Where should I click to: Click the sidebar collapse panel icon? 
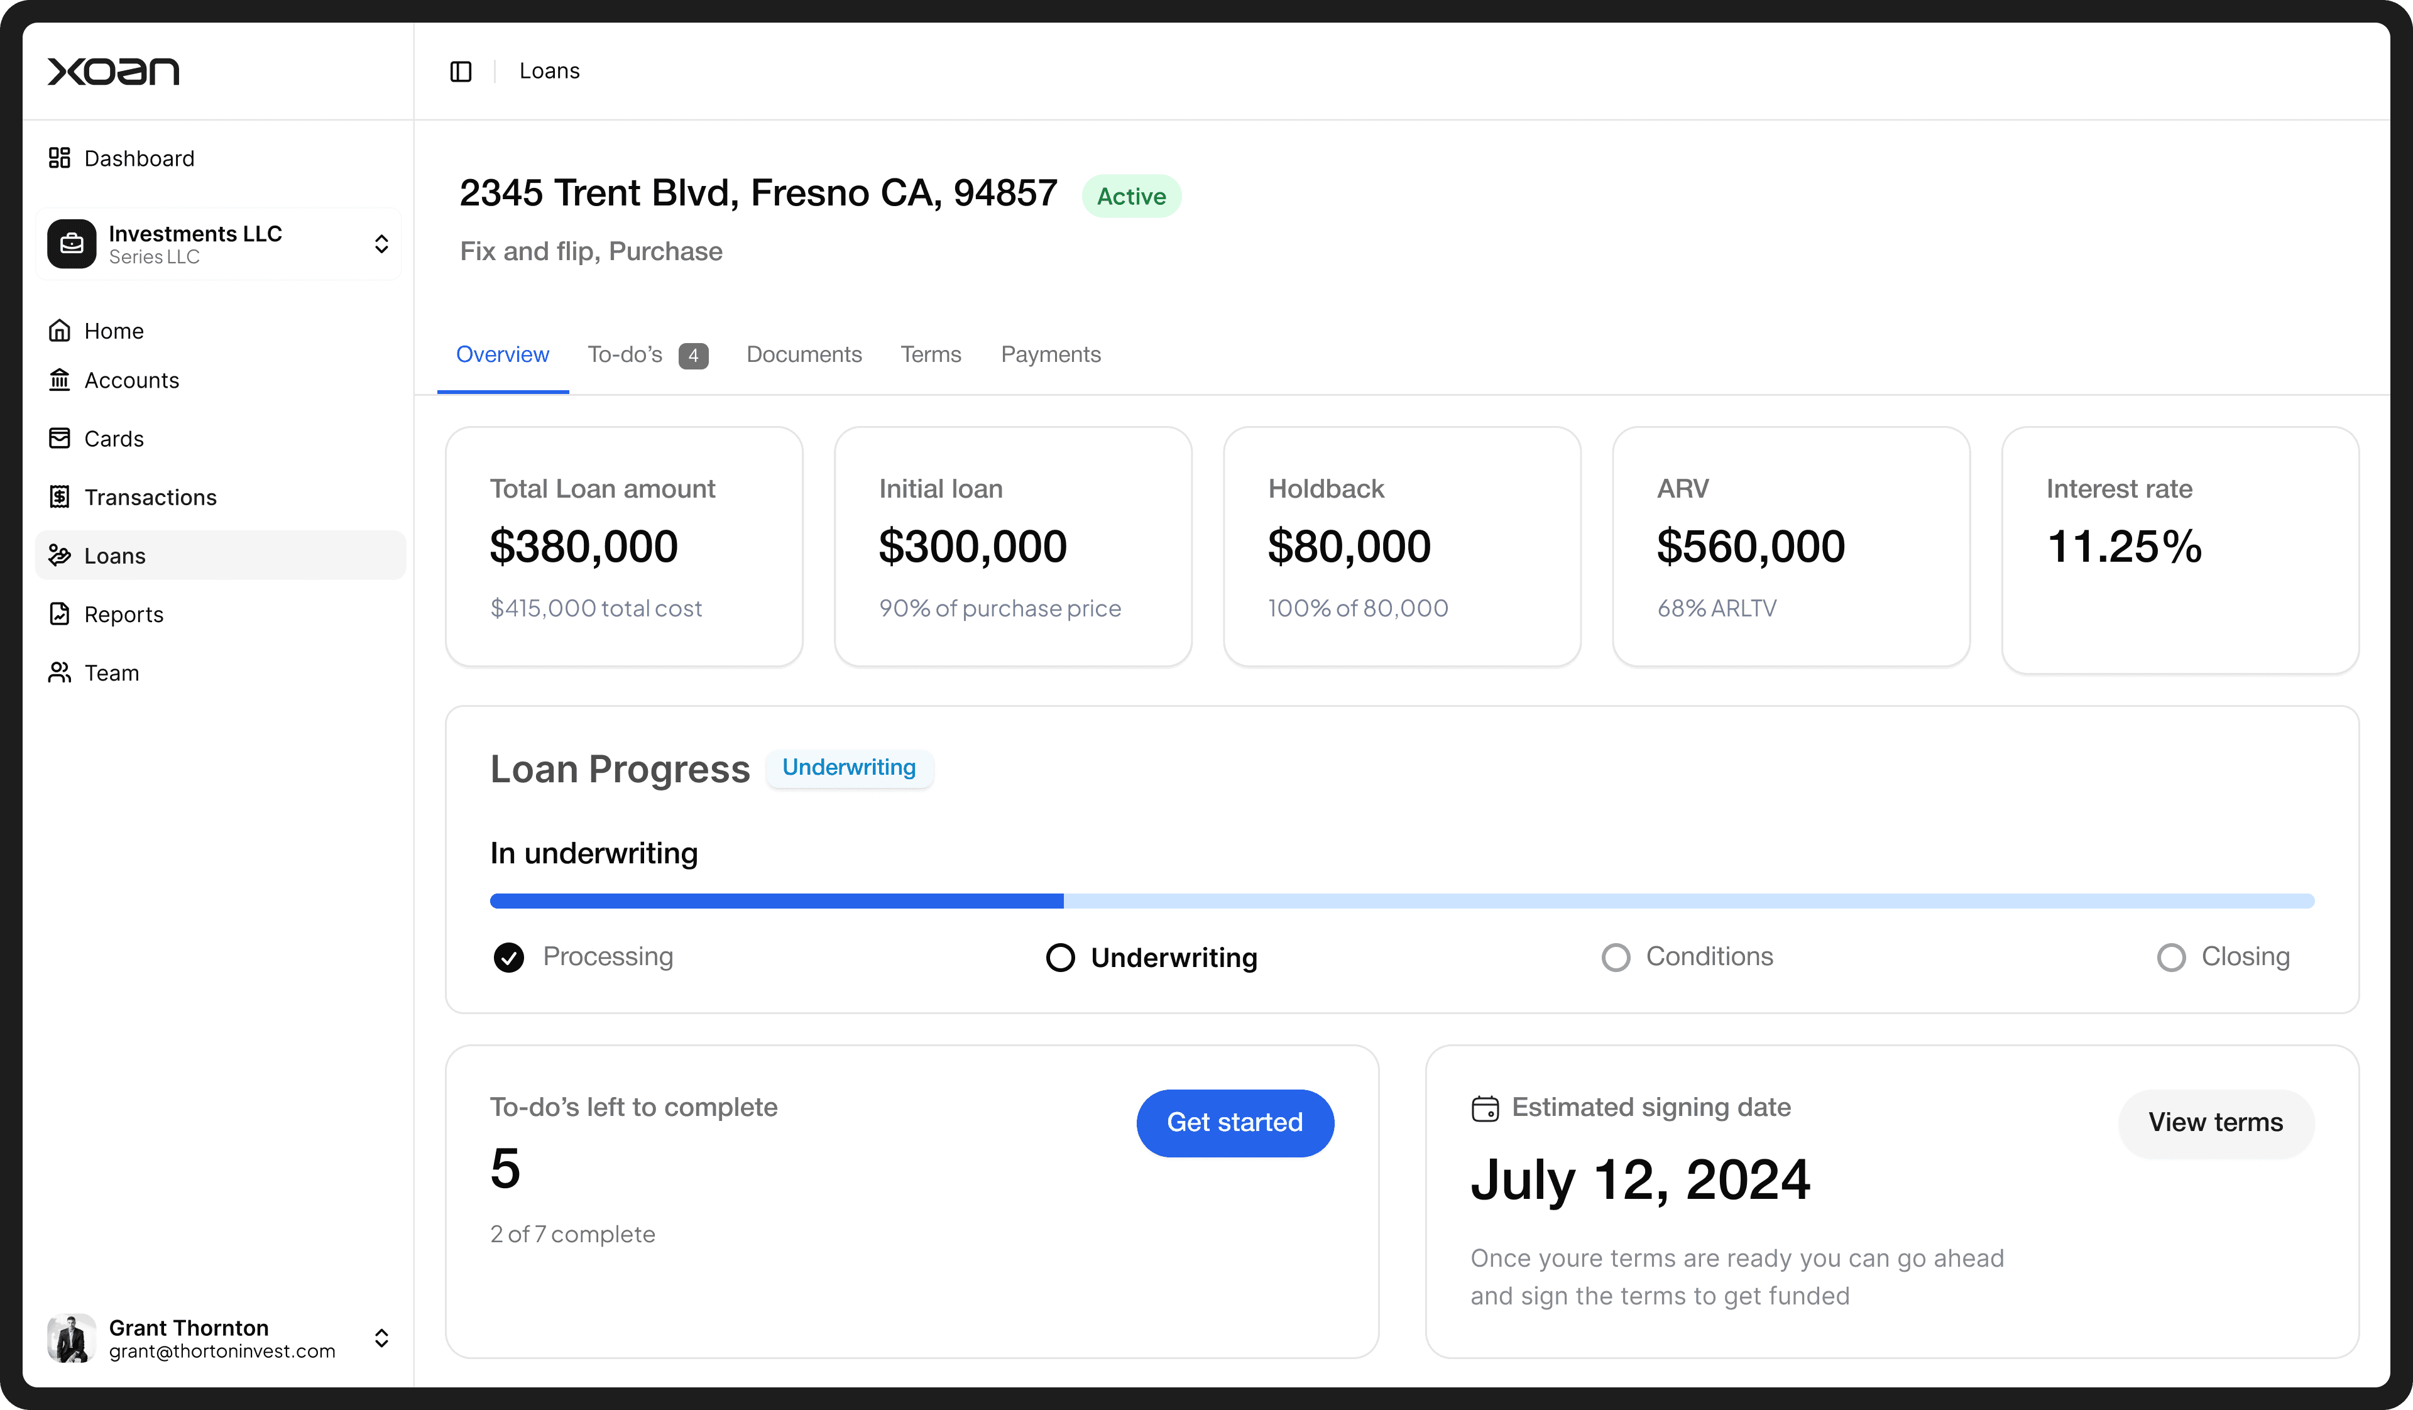(461, 72)
